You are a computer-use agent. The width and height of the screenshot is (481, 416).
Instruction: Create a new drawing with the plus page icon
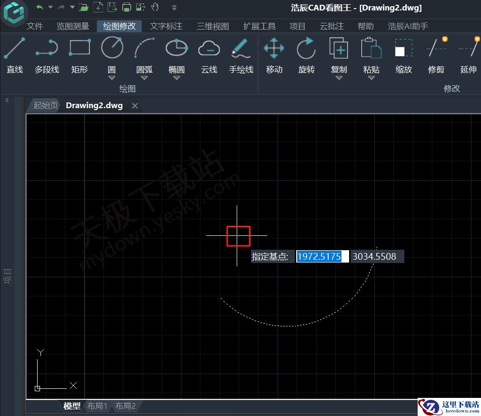tap(98, 7)
